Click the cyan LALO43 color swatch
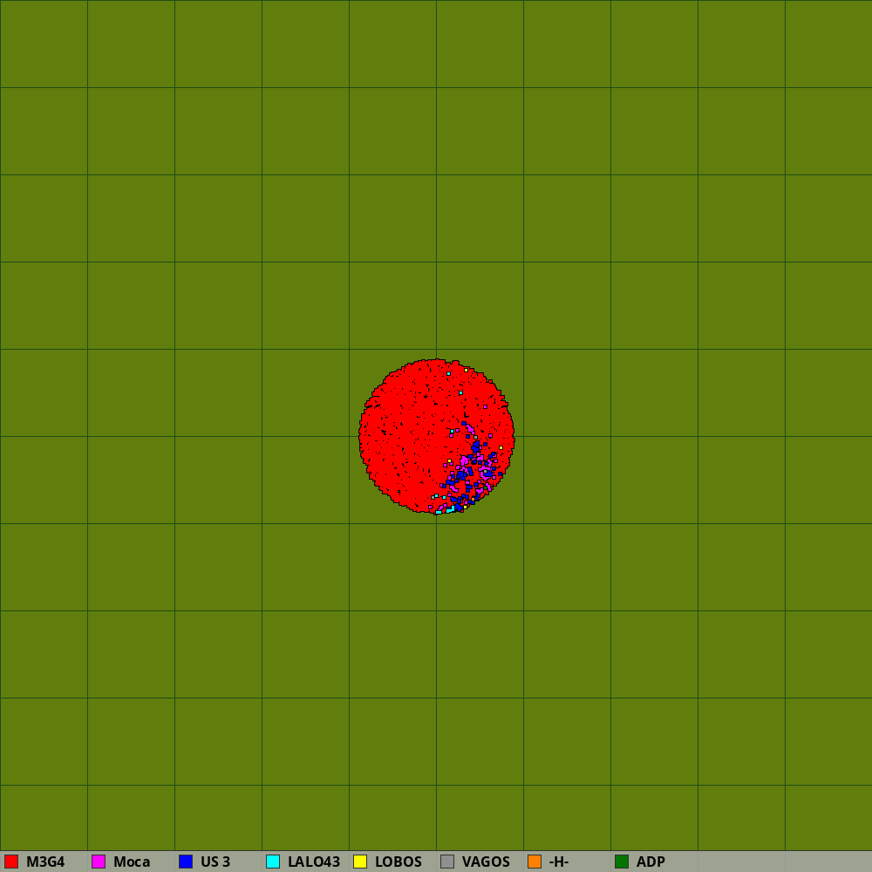Image resolution: width=872 pixels, height=872 pixels. tap(273, 862)
